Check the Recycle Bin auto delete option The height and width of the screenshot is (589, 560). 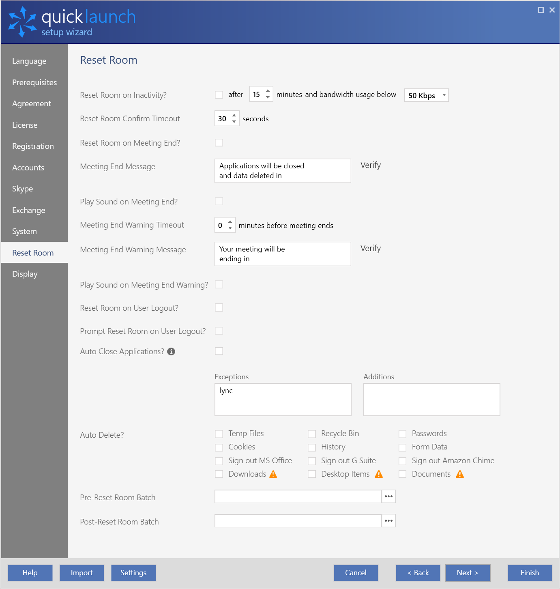coord(312,434)
